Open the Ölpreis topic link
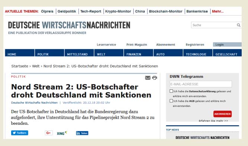Screen dimensions: 248x146 click(x=47, y=12)
